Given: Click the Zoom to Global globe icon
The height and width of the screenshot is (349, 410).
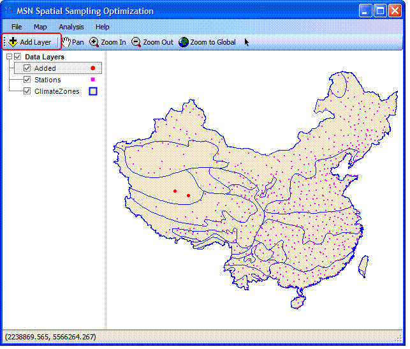Looking at the screenshot, I should tap(184, 42).
